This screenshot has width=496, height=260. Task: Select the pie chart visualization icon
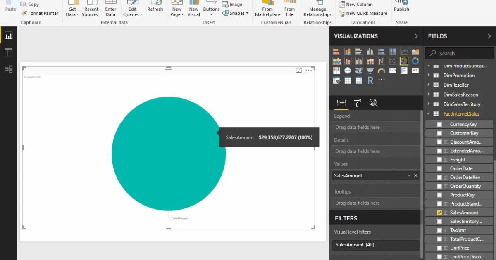[403, 60]
